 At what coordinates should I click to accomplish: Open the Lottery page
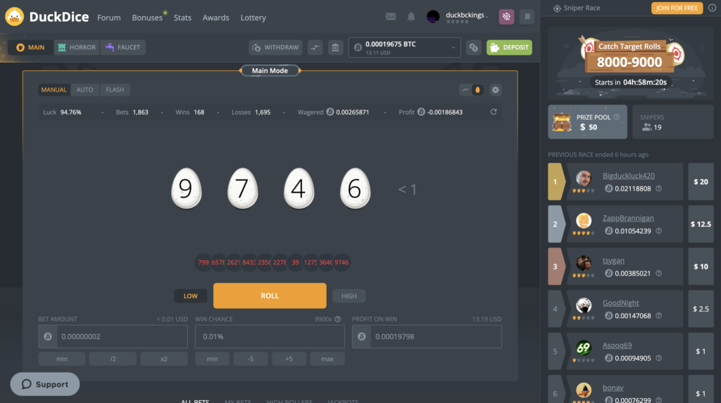point(253,18)
